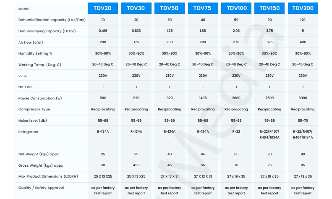
Task: Select 'Max Product Dimensions (LXDXH)' label
Action: [48, 177]
